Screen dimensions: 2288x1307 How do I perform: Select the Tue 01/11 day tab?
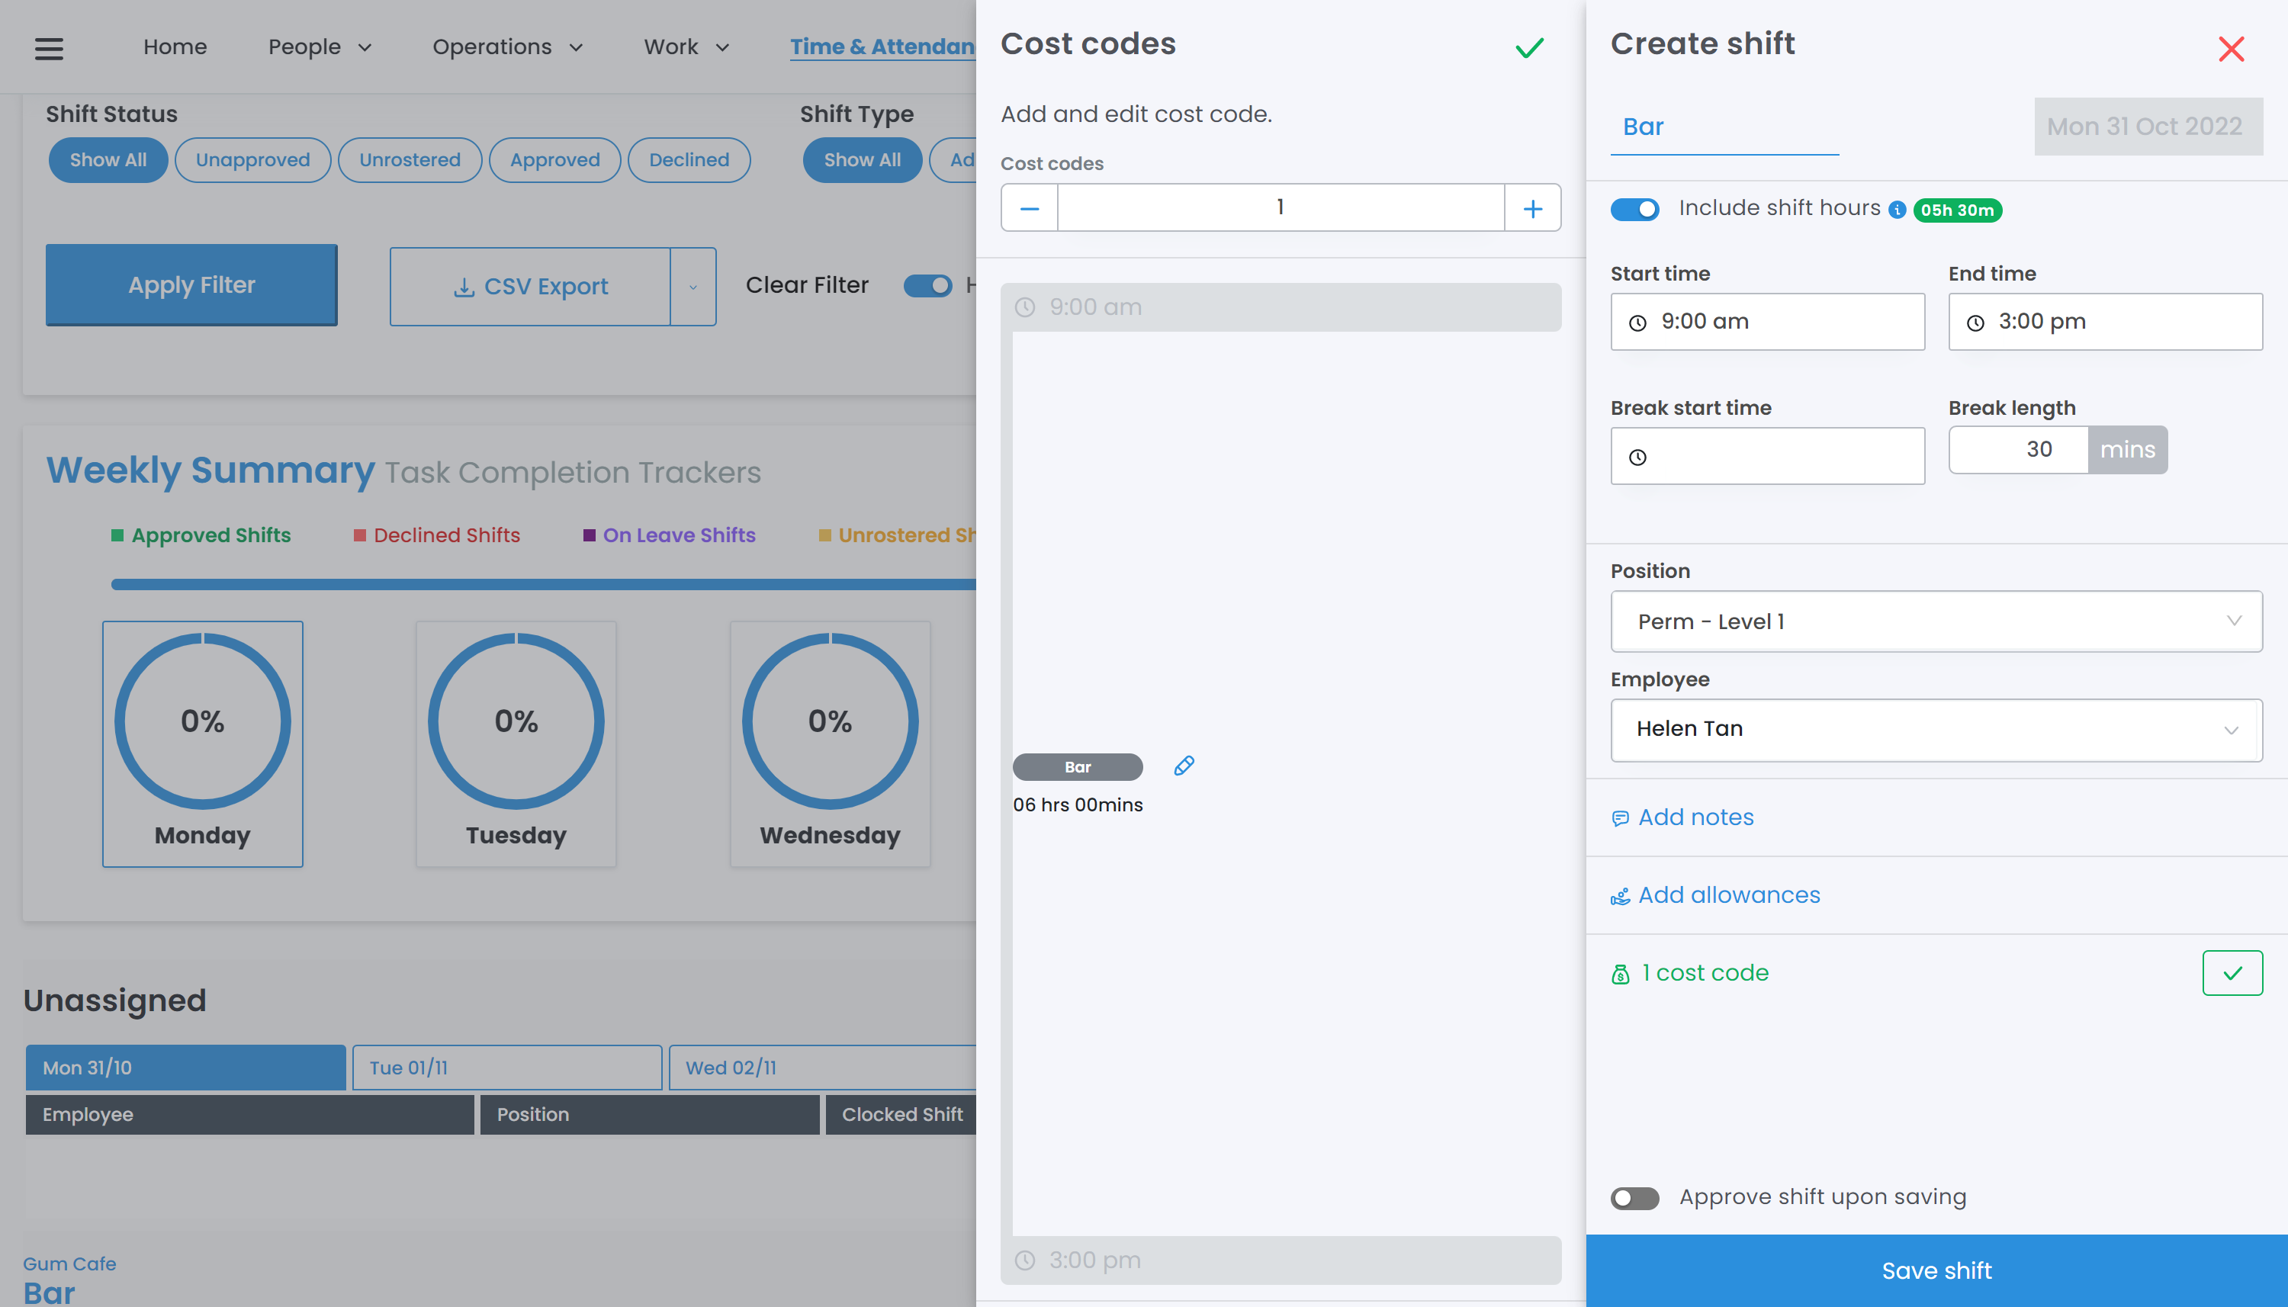tap(507, 1068)
